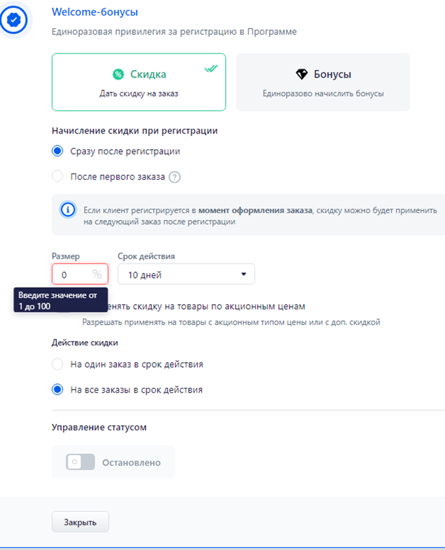This screenshot has width=445, height=550.
Task: Select На один заказ в срок действия
Action: [57, 364]
